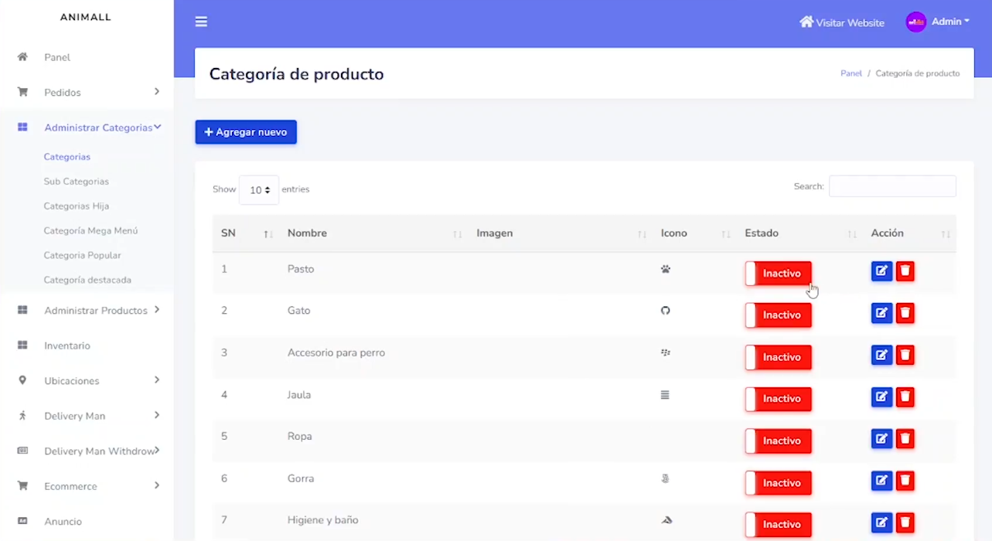
Task: Switch Higiene y baño status toggle
Action: 778,524
